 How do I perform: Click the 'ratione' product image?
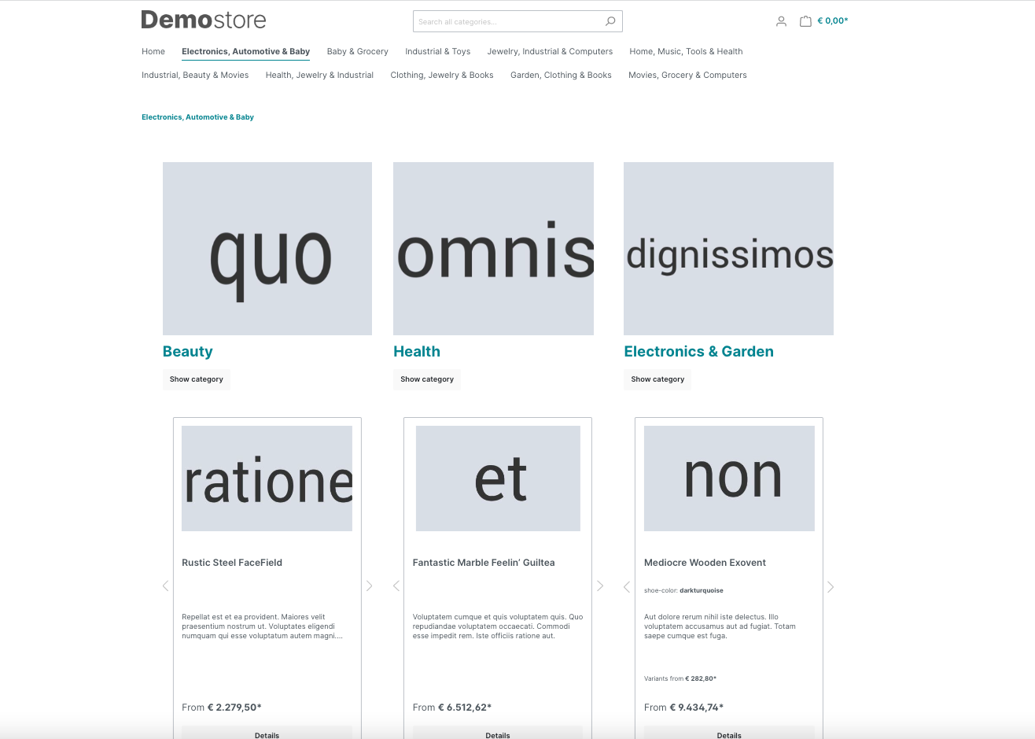[x=267, y=479]
